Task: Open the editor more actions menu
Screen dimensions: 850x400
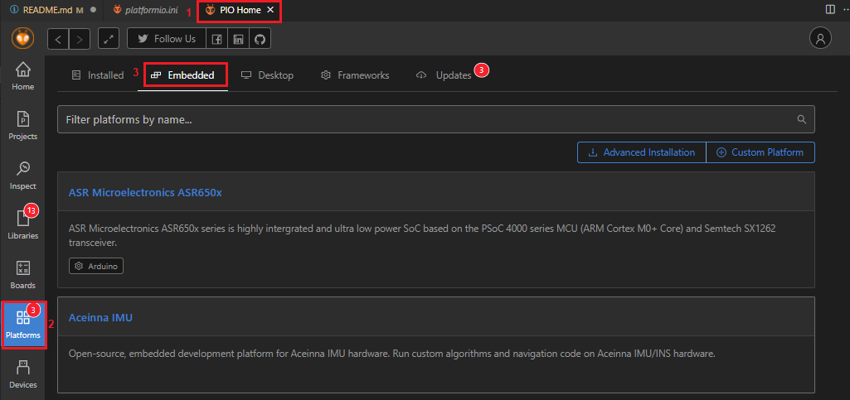Action: tap(844, 10)
